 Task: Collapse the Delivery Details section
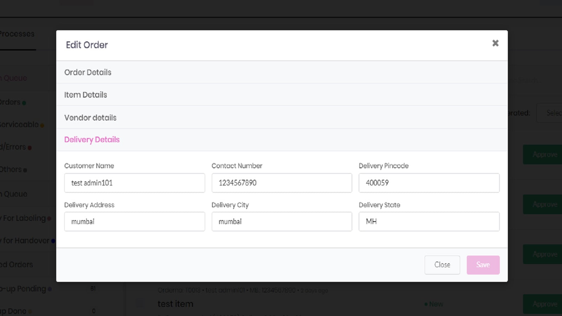92,139
